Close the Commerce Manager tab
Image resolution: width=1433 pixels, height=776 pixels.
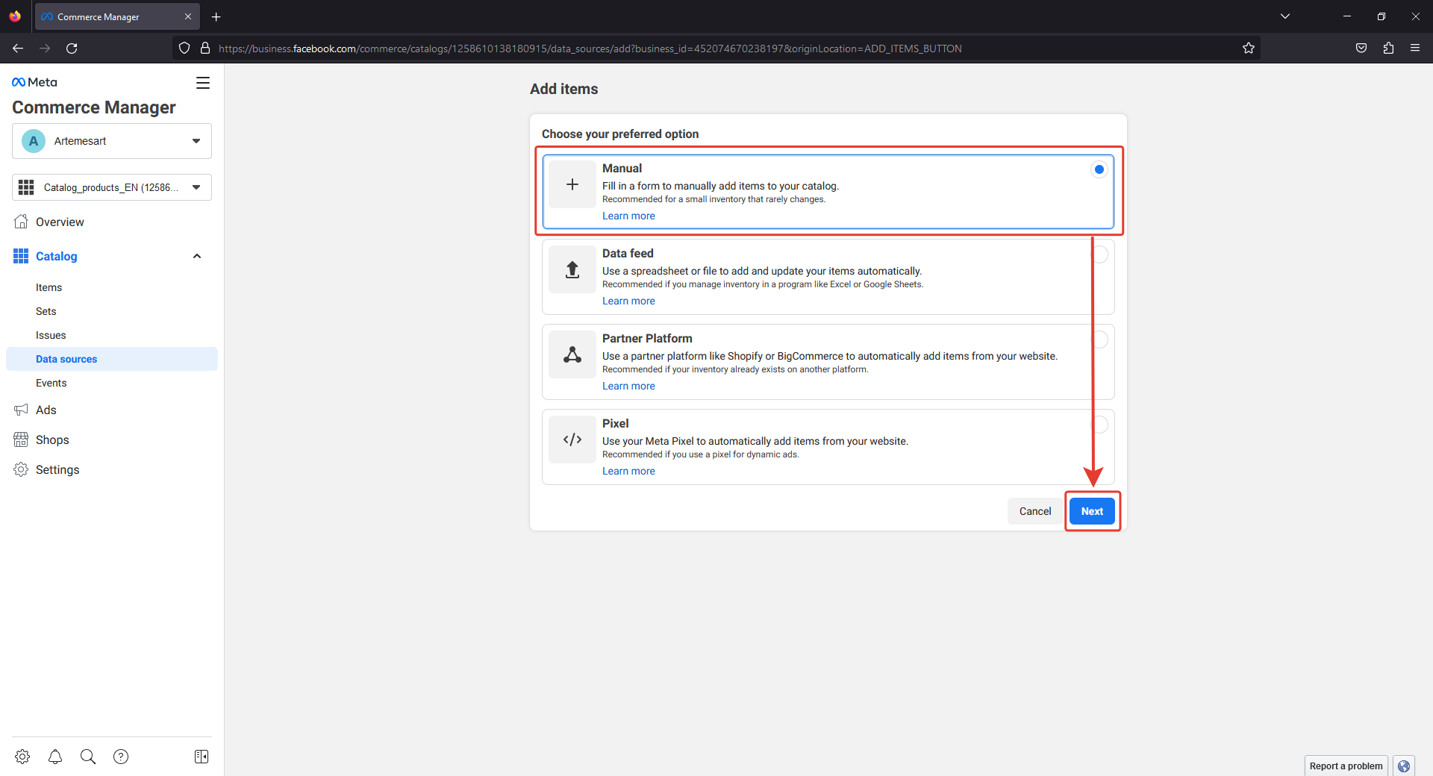(x=188, y=16)
